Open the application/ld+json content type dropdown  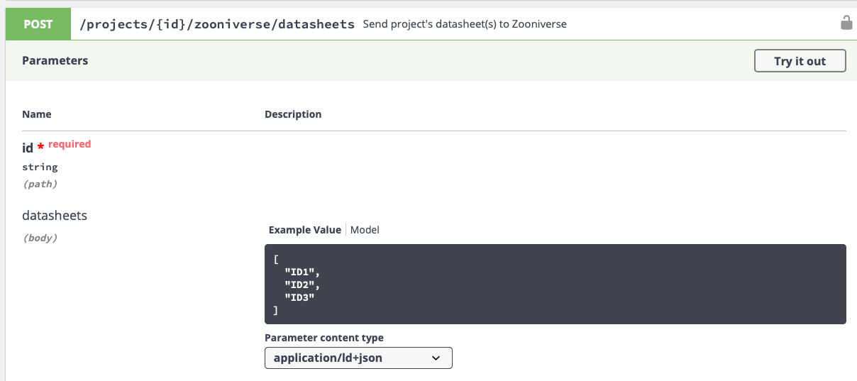point(358,358)
